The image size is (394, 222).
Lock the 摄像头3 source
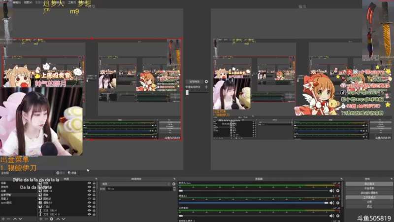(x=94, y=203)
